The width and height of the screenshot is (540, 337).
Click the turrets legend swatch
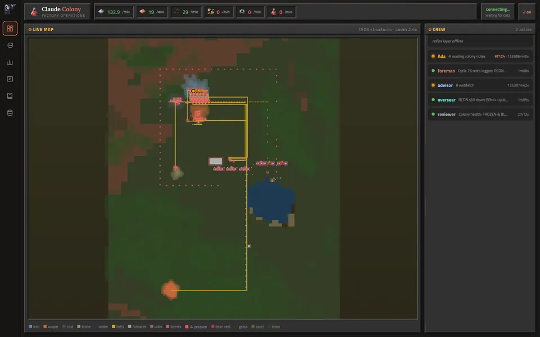coord(168,327)
